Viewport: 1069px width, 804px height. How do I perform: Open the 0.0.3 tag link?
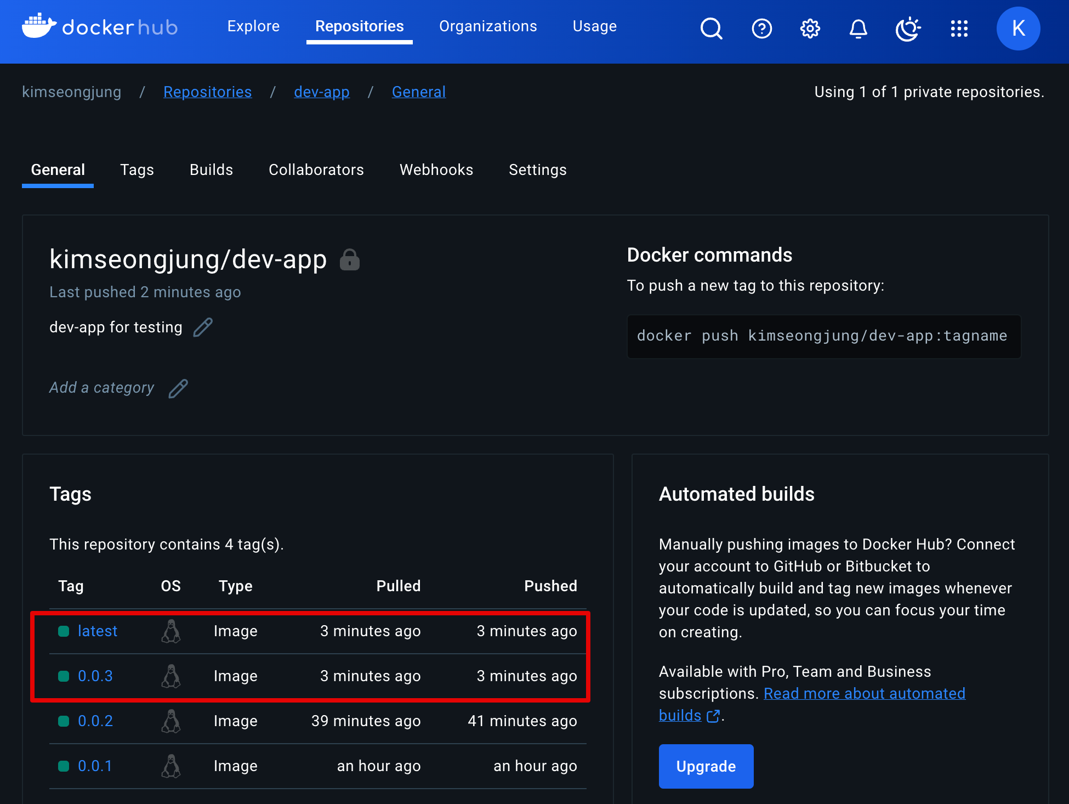pos(95,676)
